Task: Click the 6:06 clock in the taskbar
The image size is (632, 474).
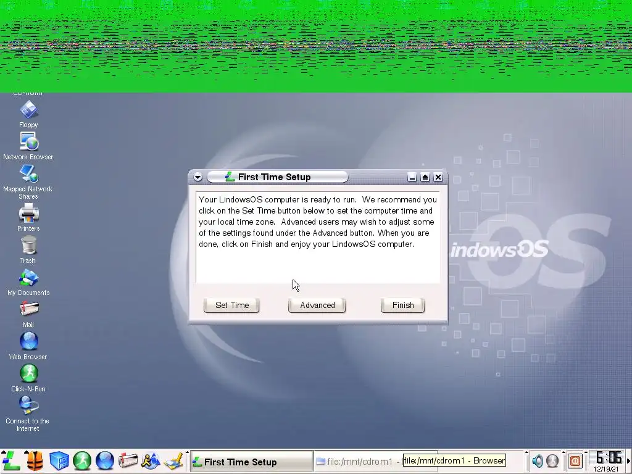Action: pyautogui.click(x=608, y=457)
